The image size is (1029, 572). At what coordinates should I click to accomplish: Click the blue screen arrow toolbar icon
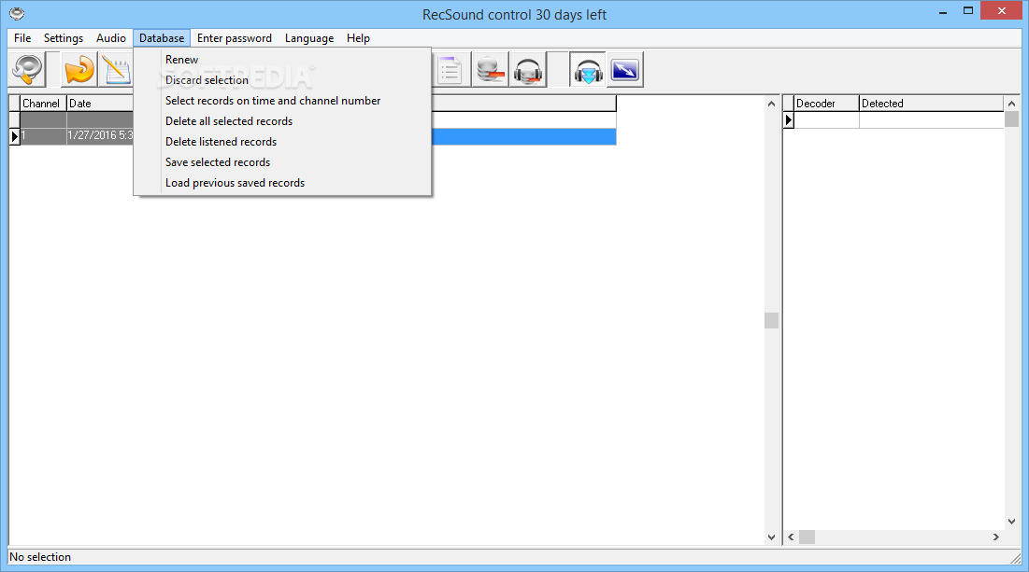click(624, 69)
